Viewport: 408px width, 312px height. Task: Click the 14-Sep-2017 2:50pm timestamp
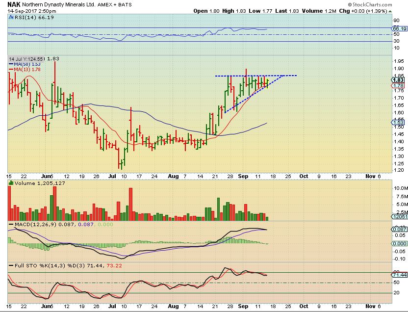(31, 11)
